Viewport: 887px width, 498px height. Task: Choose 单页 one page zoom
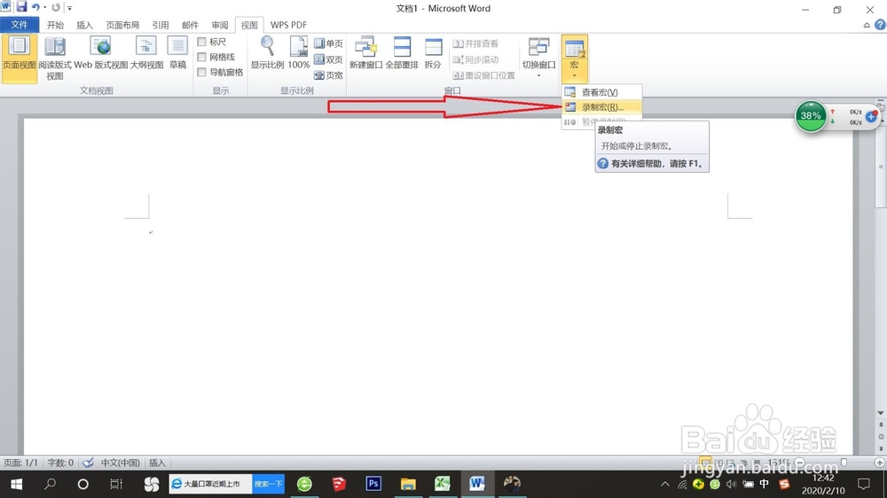click(x=329, y=43)
